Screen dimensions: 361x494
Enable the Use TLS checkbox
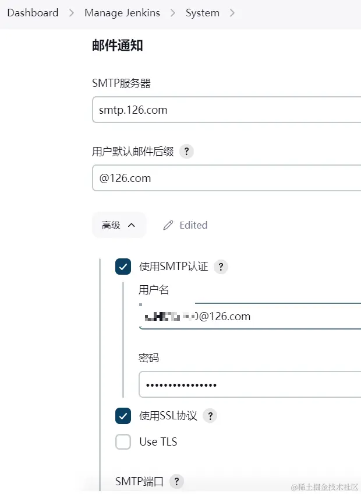pos(123,442)
